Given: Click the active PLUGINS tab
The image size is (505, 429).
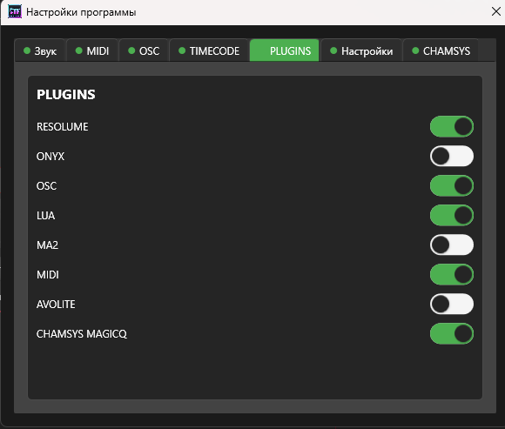Looking at the screenshot, I should [x=285, y=50].
